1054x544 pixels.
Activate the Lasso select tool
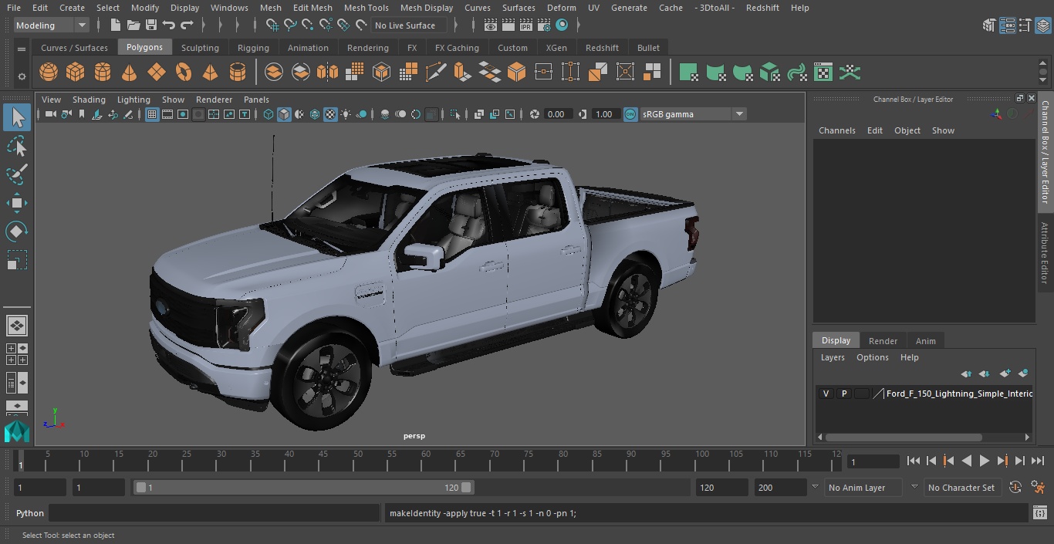pos(17,147)
